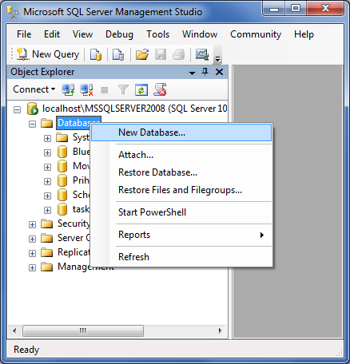Click Database Engine Query icon in toolbar

pyautogui.click(x=96, y=54)
